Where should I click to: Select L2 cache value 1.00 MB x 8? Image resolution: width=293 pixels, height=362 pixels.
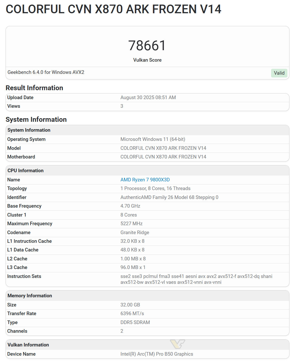tap(133, 259)
